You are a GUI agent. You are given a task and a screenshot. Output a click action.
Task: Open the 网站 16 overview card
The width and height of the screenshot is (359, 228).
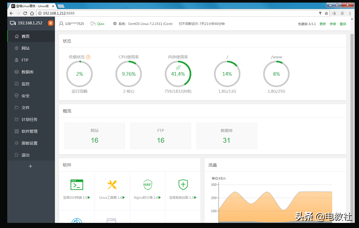coord(95,136)
